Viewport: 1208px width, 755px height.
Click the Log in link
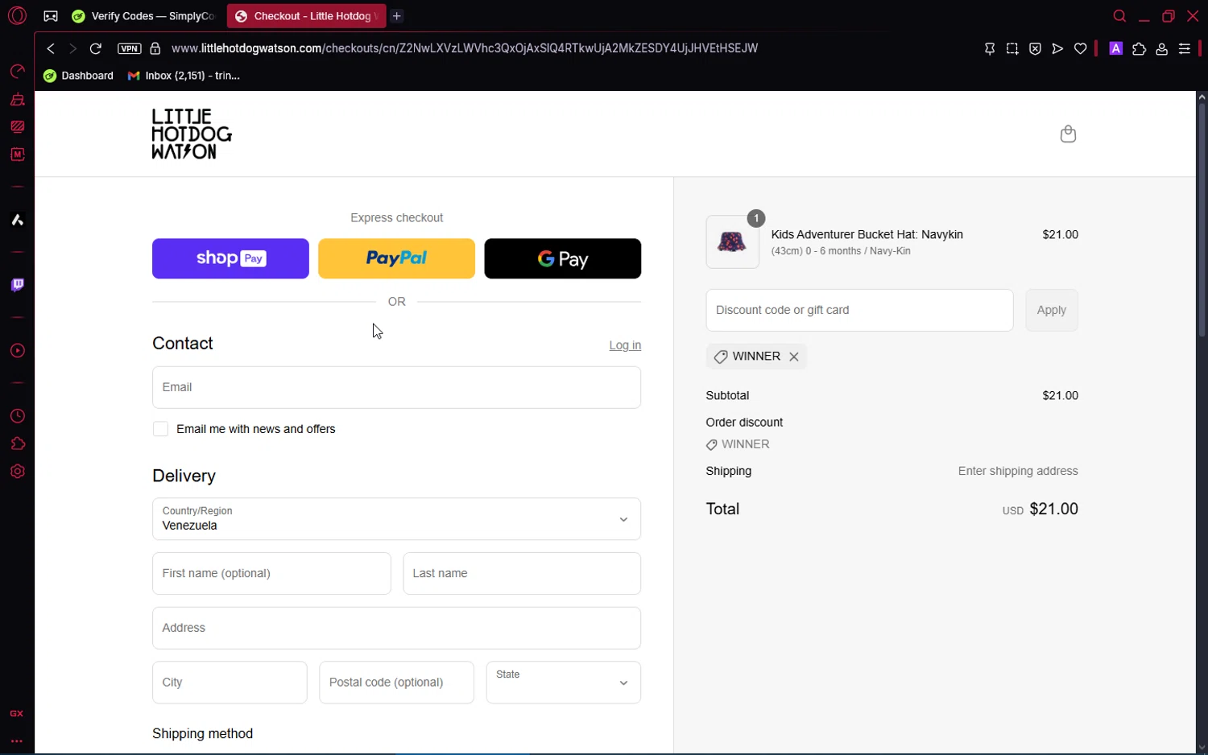click(625, 345)
